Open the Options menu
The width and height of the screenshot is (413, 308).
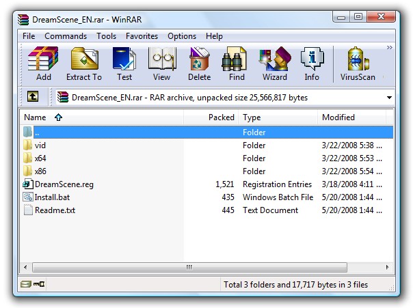click(x=182, y=36)
